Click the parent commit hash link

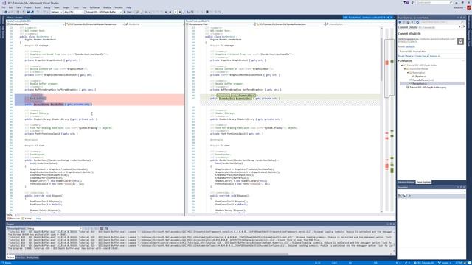pos(410,47)
